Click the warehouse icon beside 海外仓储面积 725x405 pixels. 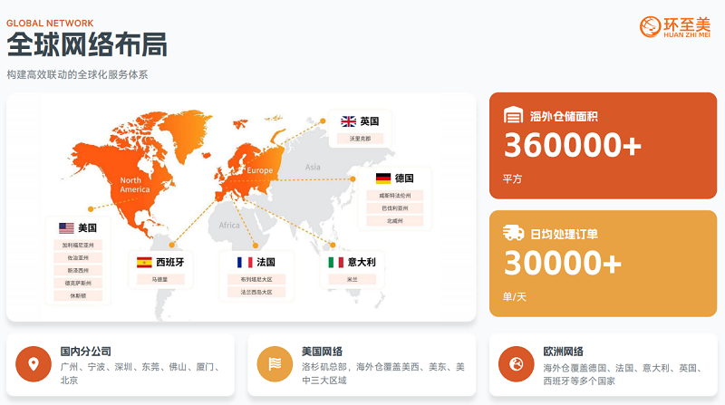click(513, 115)
